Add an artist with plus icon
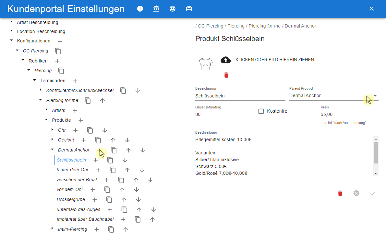 pyautogui.click(x=75, y=111)
